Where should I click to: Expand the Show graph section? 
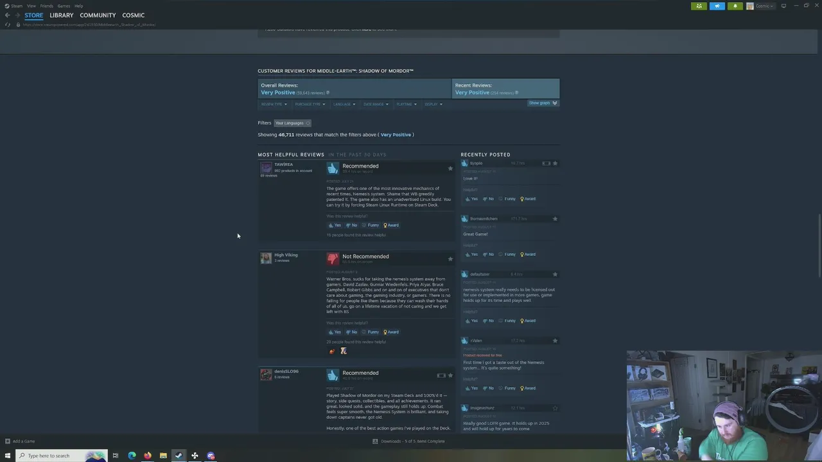click(543, 103)
